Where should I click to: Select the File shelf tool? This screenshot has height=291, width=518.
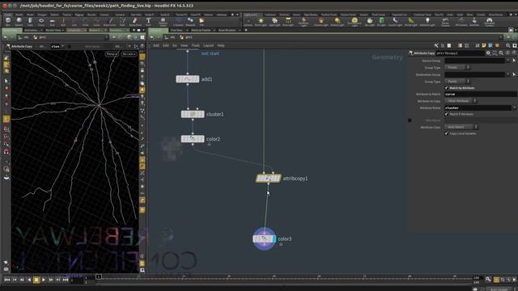click(x=202, y=22)
